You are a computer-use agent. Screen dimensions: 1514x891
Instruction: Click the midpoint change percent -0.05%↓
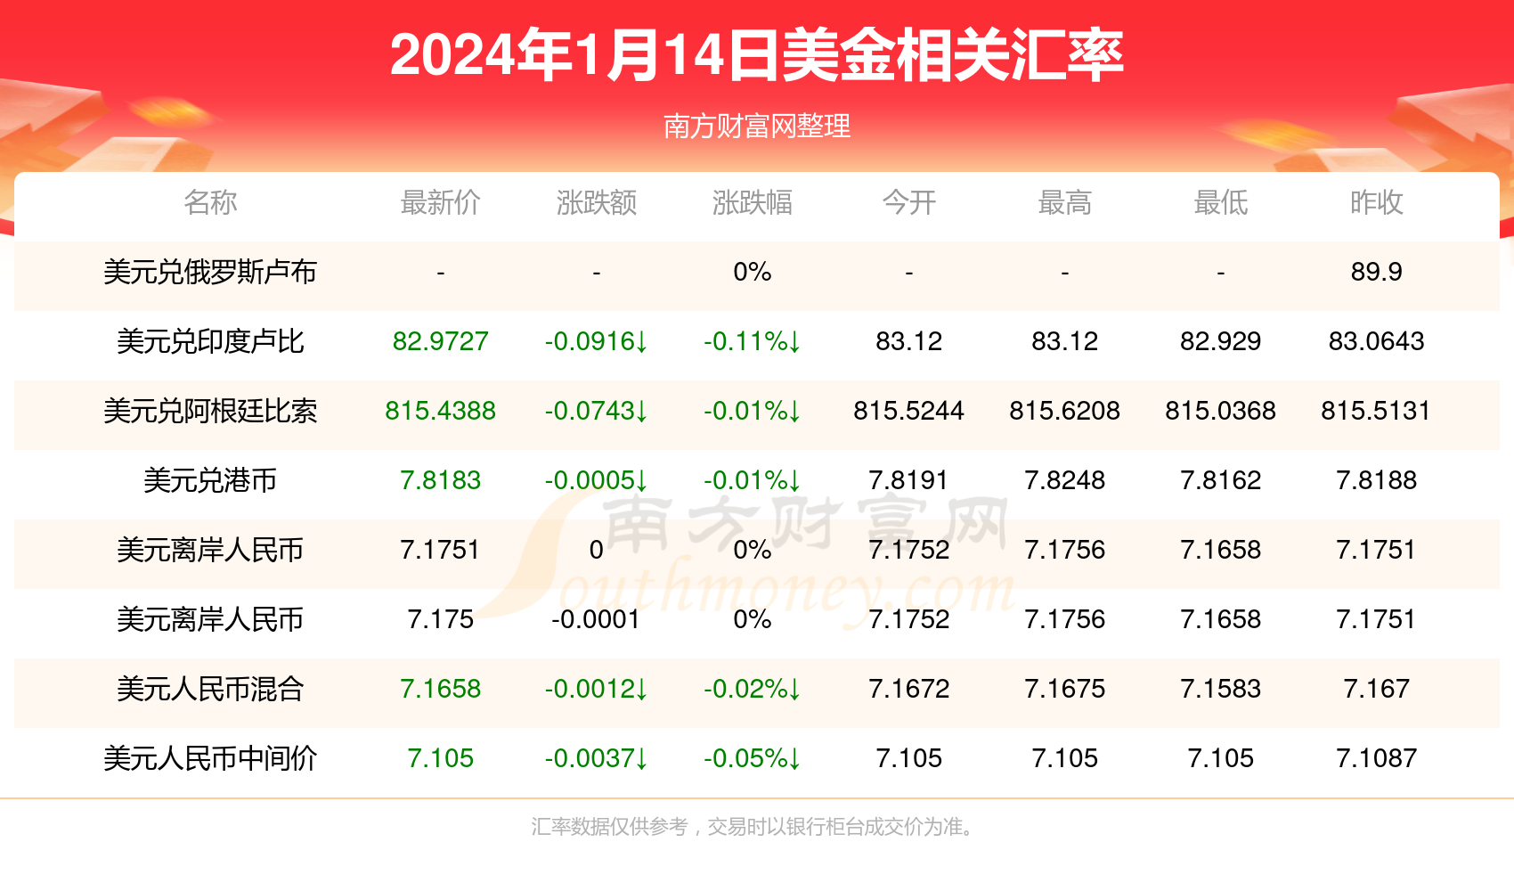[x=752, y=758]
